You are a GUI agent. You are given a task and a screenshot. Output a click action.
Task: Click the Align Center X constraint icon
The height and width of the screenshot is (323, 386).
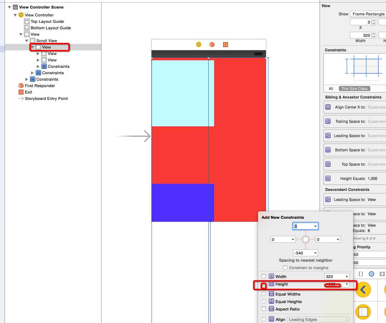pos(328,107)
